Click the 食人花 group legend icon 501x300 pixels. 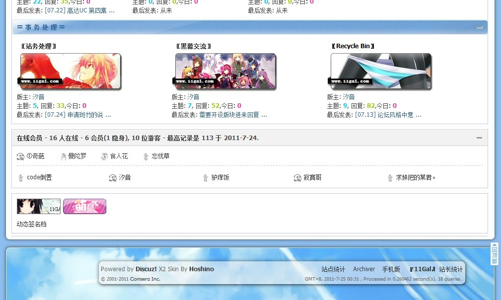pos(104,156)
